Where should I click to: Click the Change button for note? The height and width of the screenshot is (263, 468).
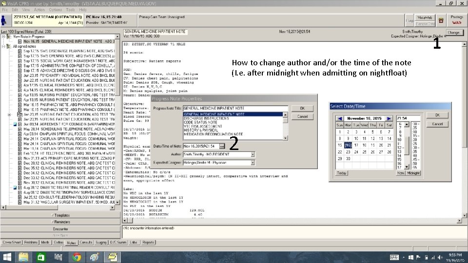point(454,33)
